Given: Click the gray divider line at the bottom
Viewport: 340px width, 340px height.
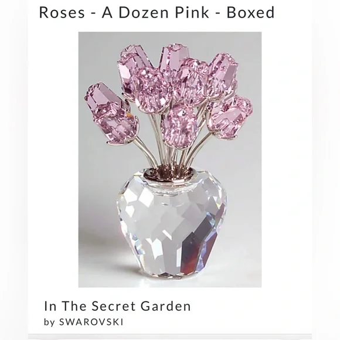Looking at the screenshot, I should [170, 336].
